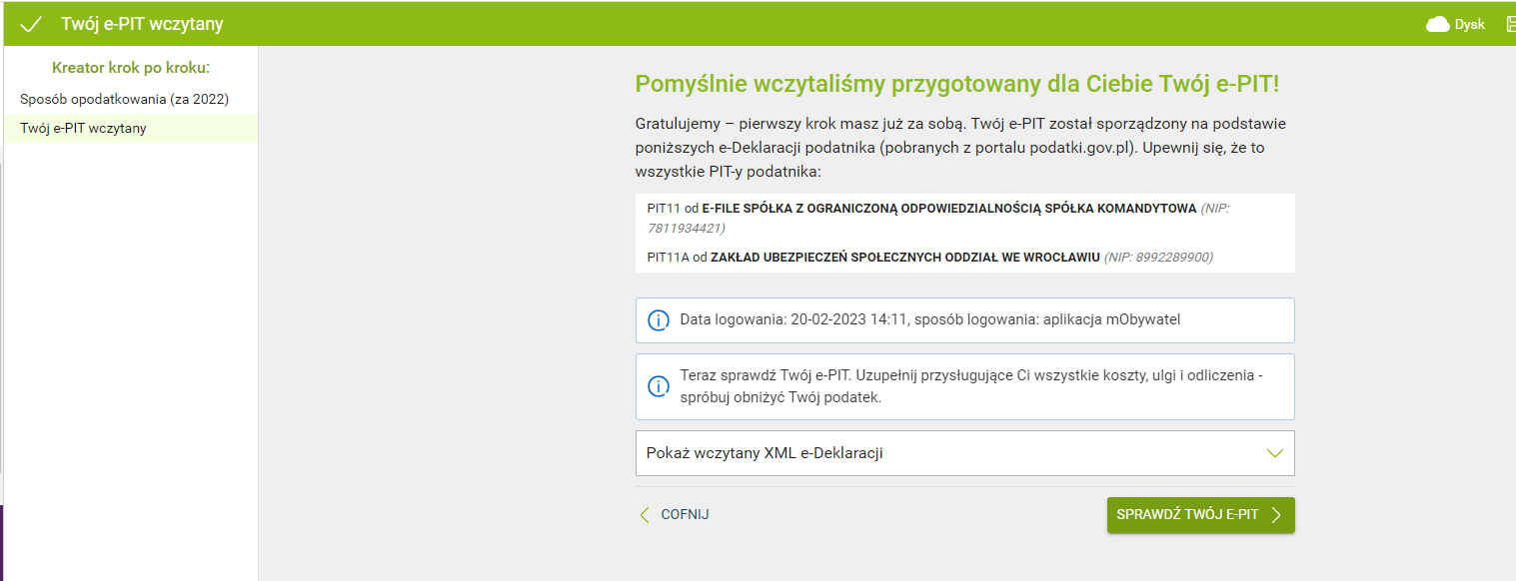This screenshot has width=1516, height=581.
Task: Select the PIT11 entry from E-FILE
Action: (921, 209)
